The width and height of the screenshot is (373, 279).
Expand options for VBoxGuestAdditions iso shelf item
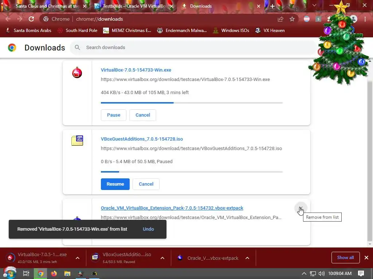pyautogui.click(x=162, y=258)
